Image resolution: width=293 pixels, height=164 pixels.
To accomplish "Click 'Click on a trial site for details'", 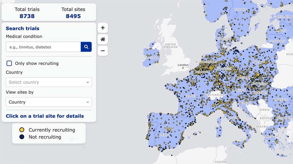I will pyautogui.click(x=45, y=116).
